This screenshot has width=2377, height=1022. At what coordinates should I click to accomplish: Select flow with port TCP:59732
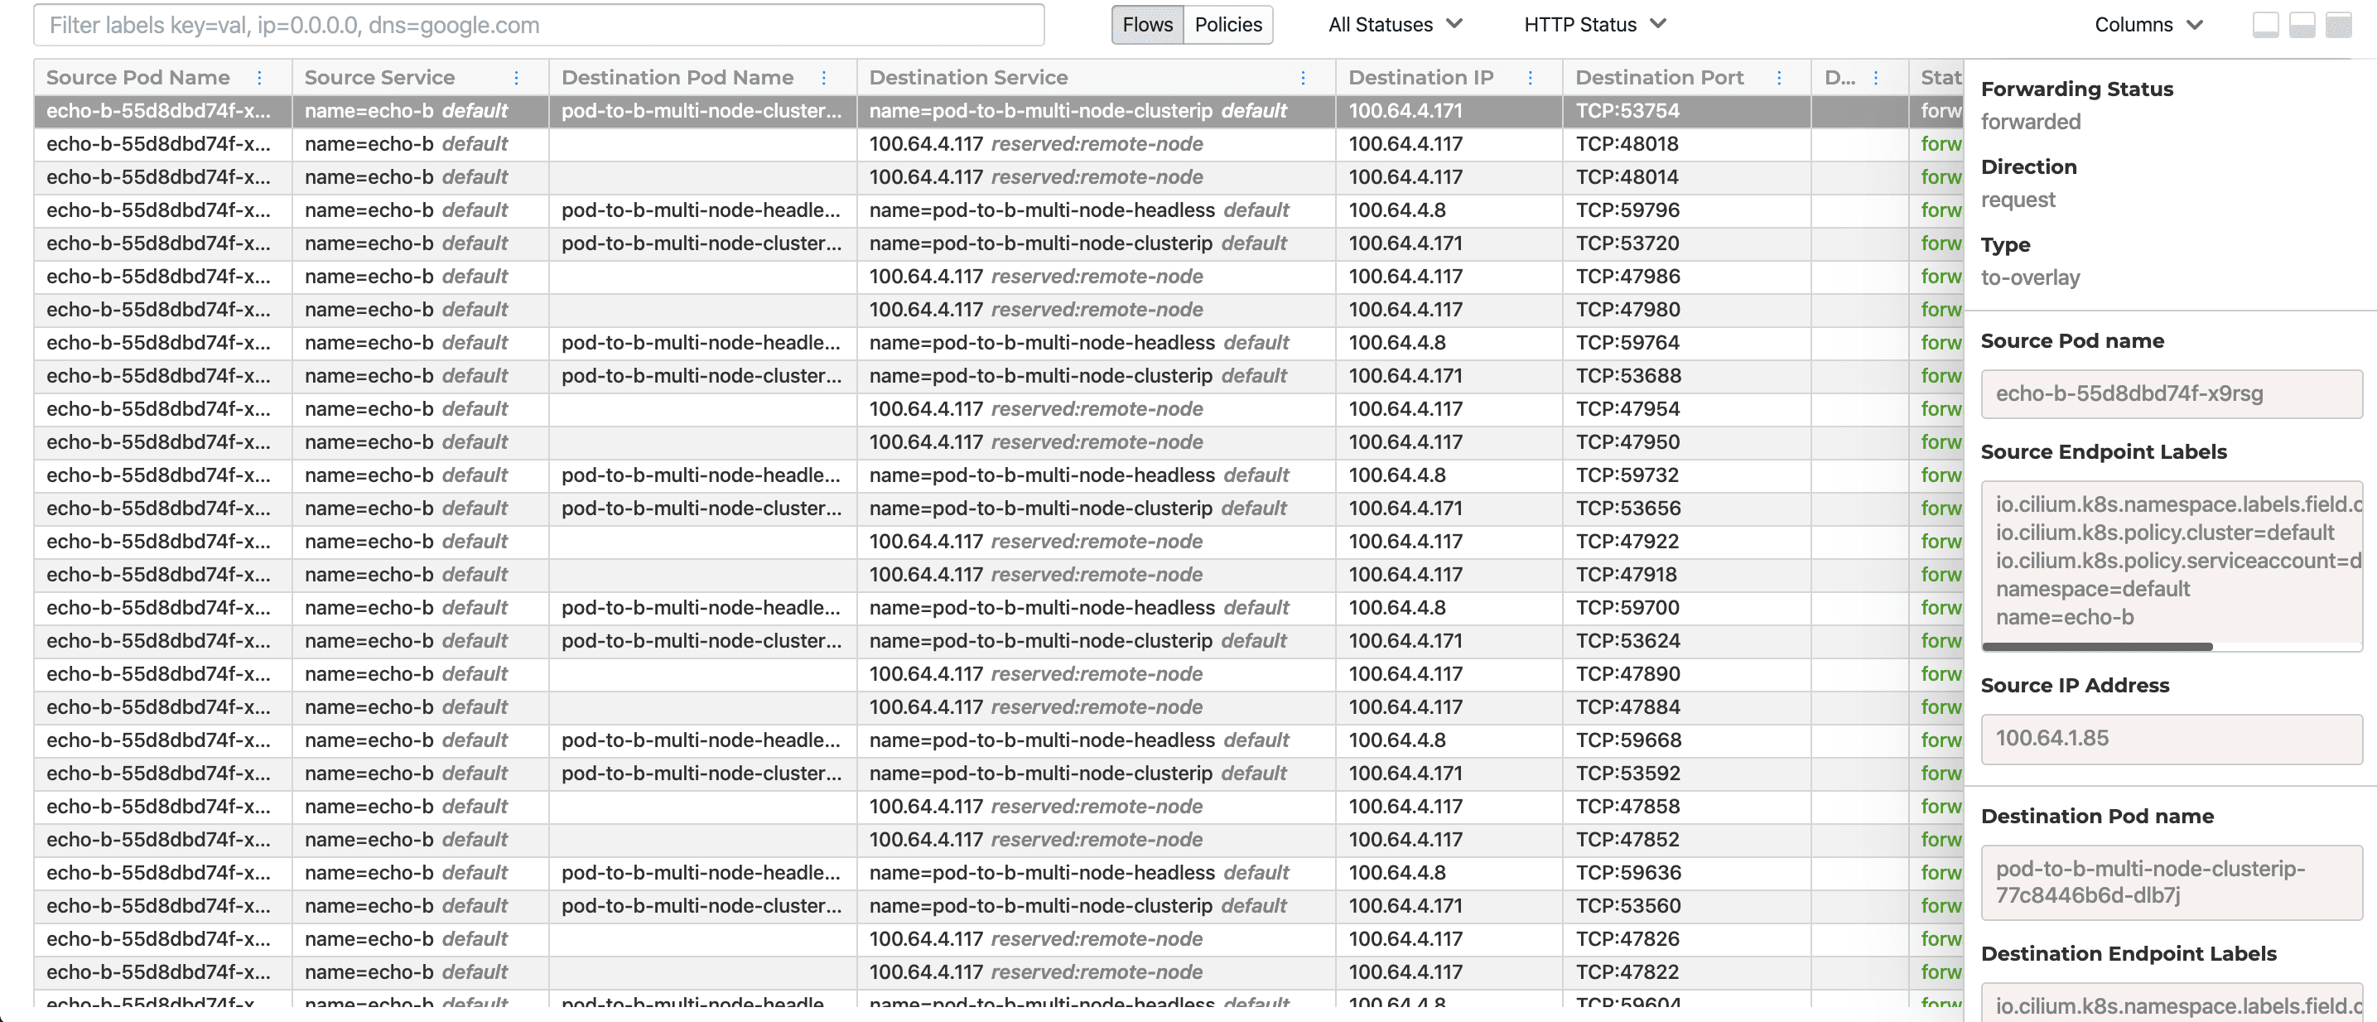click(998, 476)
